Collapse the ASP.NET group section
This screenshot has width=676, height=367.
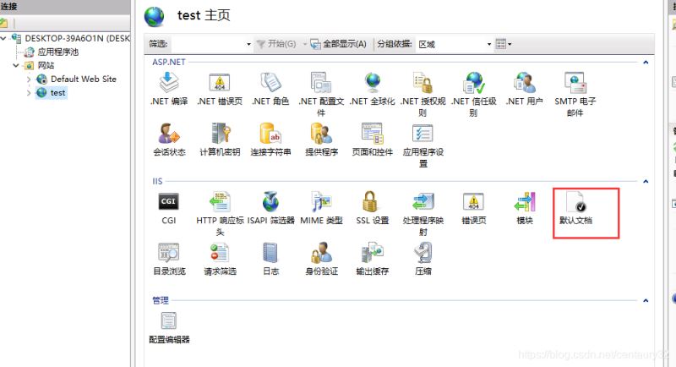point(646,62)
